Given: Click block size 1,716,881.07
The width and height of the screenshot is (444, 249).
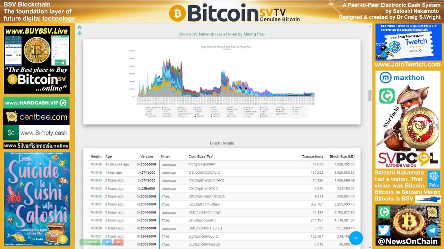Looking at the screenshot, I should pyautogui.click(x=344, y=220).
